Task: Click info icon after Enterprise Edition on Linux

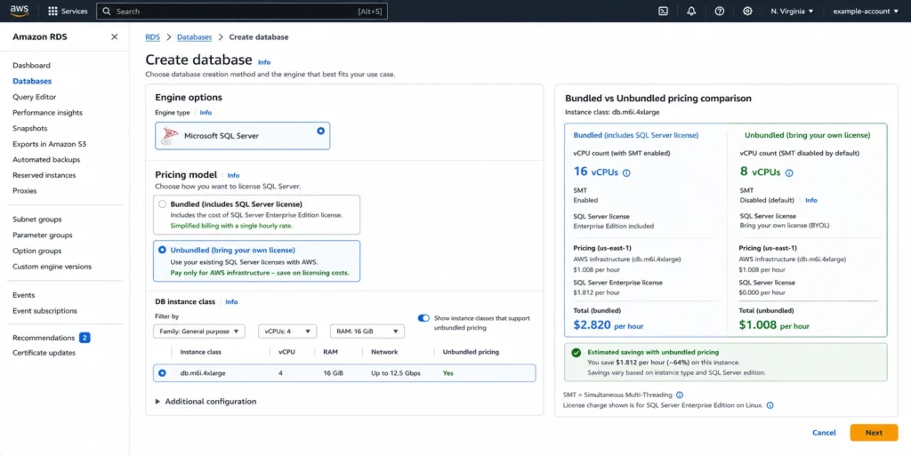Action: (x=770, y=405)
